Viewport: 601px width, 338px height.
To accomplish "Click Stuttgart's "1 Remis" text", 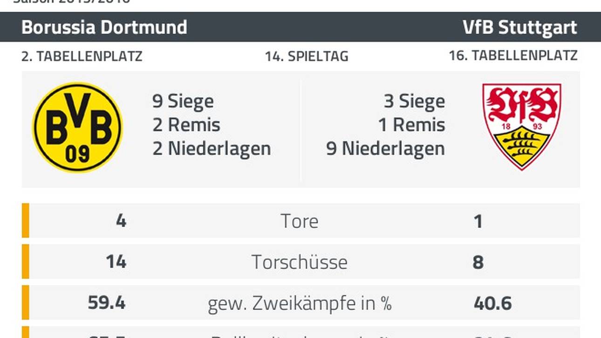I will [x=412, y=125].
